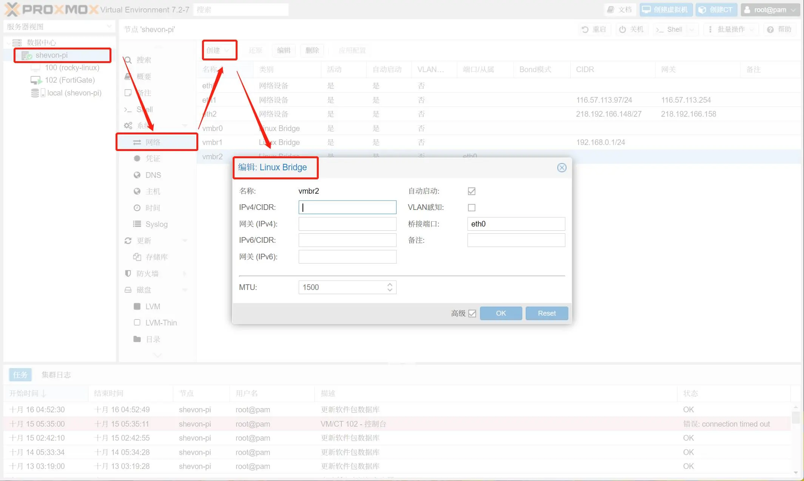This screenshot has height=481, width=804.
Task: Click the Reset button
Action: [546, 313]
